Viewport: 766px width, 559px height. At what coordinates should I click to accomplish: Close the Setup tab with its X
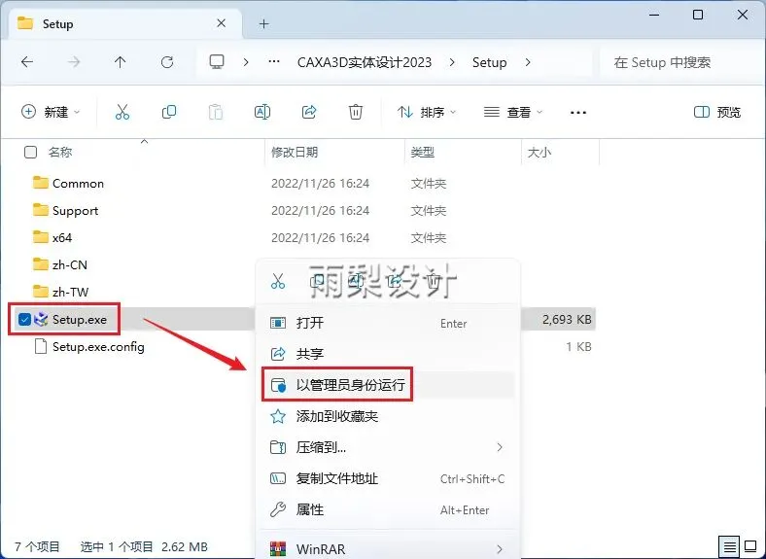(x=222, y=23)
